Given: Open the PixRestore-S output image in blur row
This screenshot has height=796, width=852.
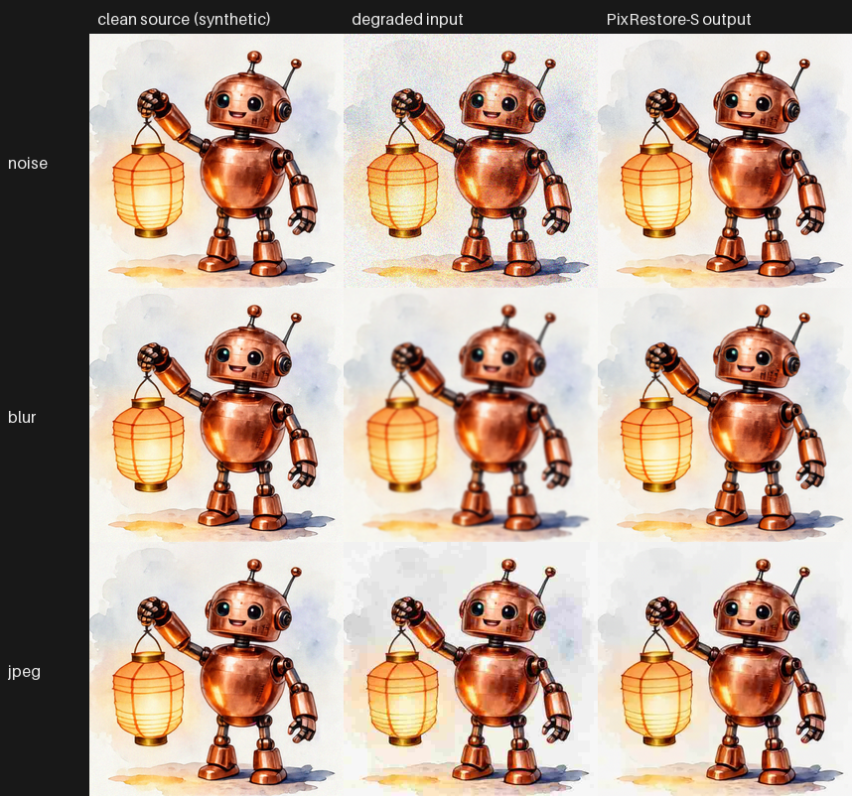Looking at the screenshot, I should pyautogui.click(x=725, y=415).
